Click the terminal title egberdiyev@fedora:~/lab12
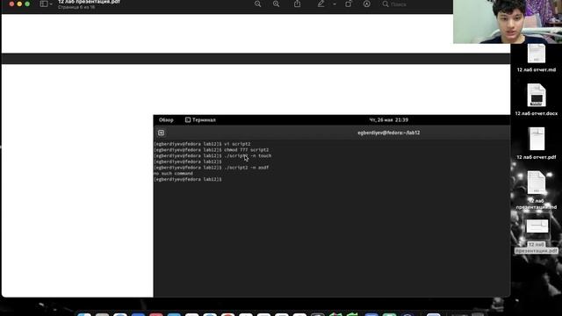 [388, 133]
